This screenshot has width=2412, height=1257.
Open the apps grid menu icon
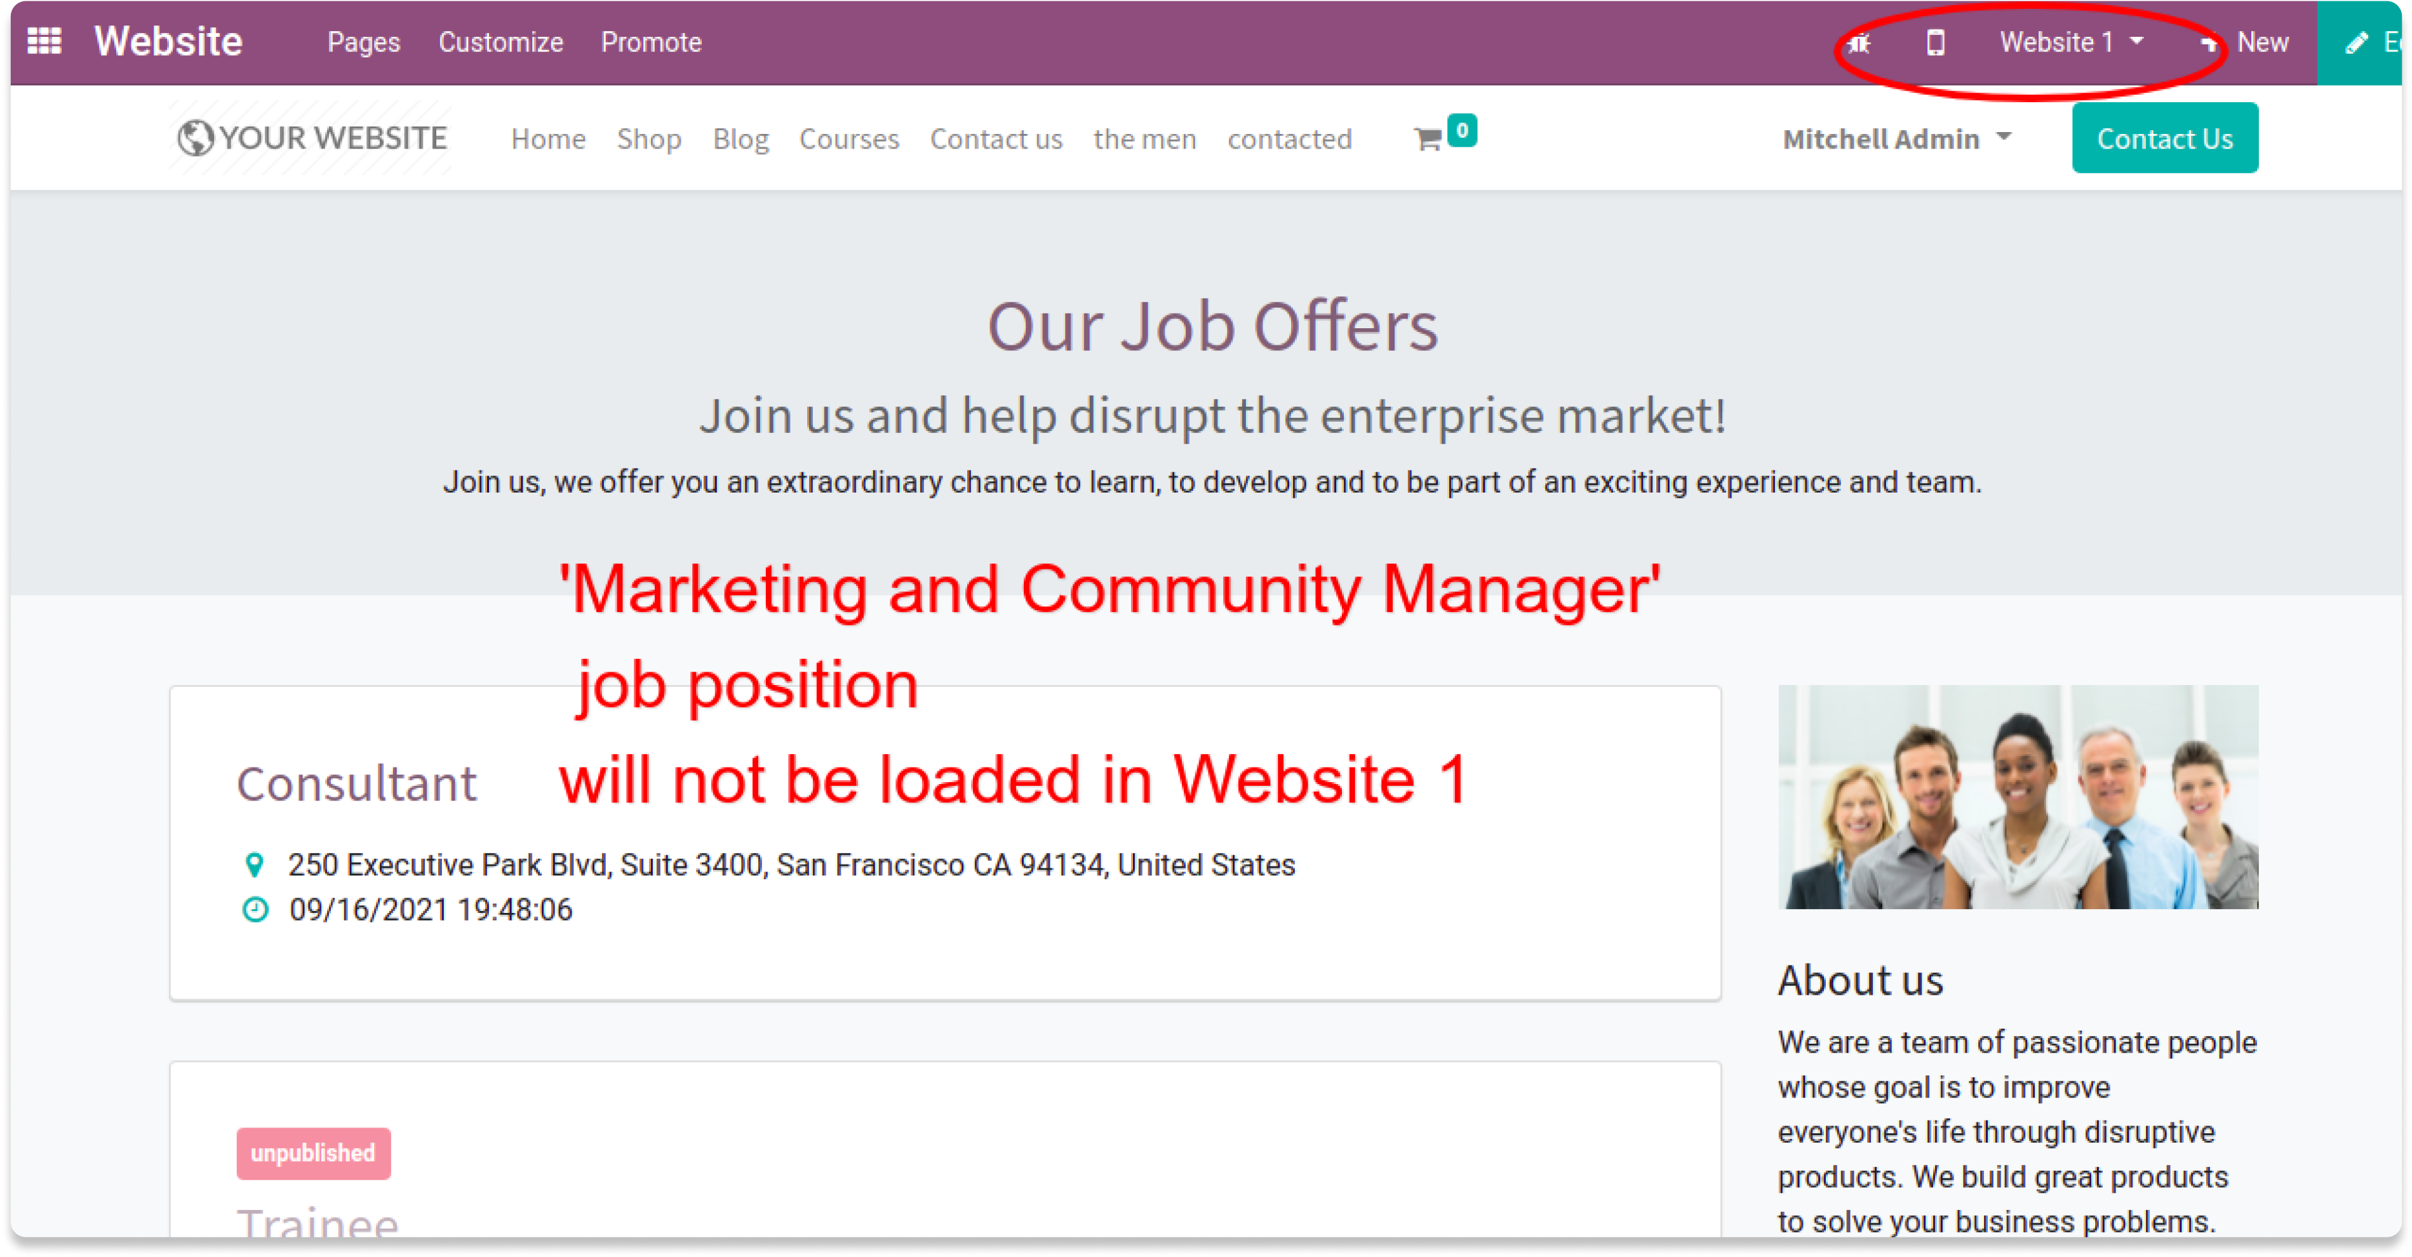point(44,41)
